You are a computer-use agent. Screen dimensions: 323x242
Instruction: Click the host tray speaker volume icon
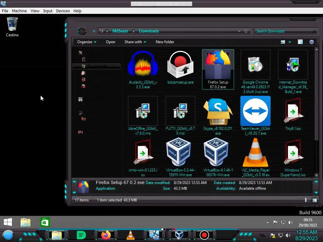[x=288, y=235]
